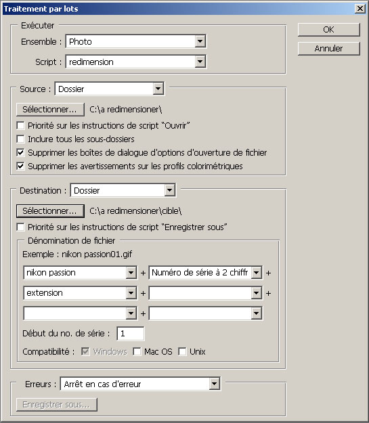The image size is (369, 423).
Task: Open the Ensemble dropdown showing Photo
Action: click(136, 41)
